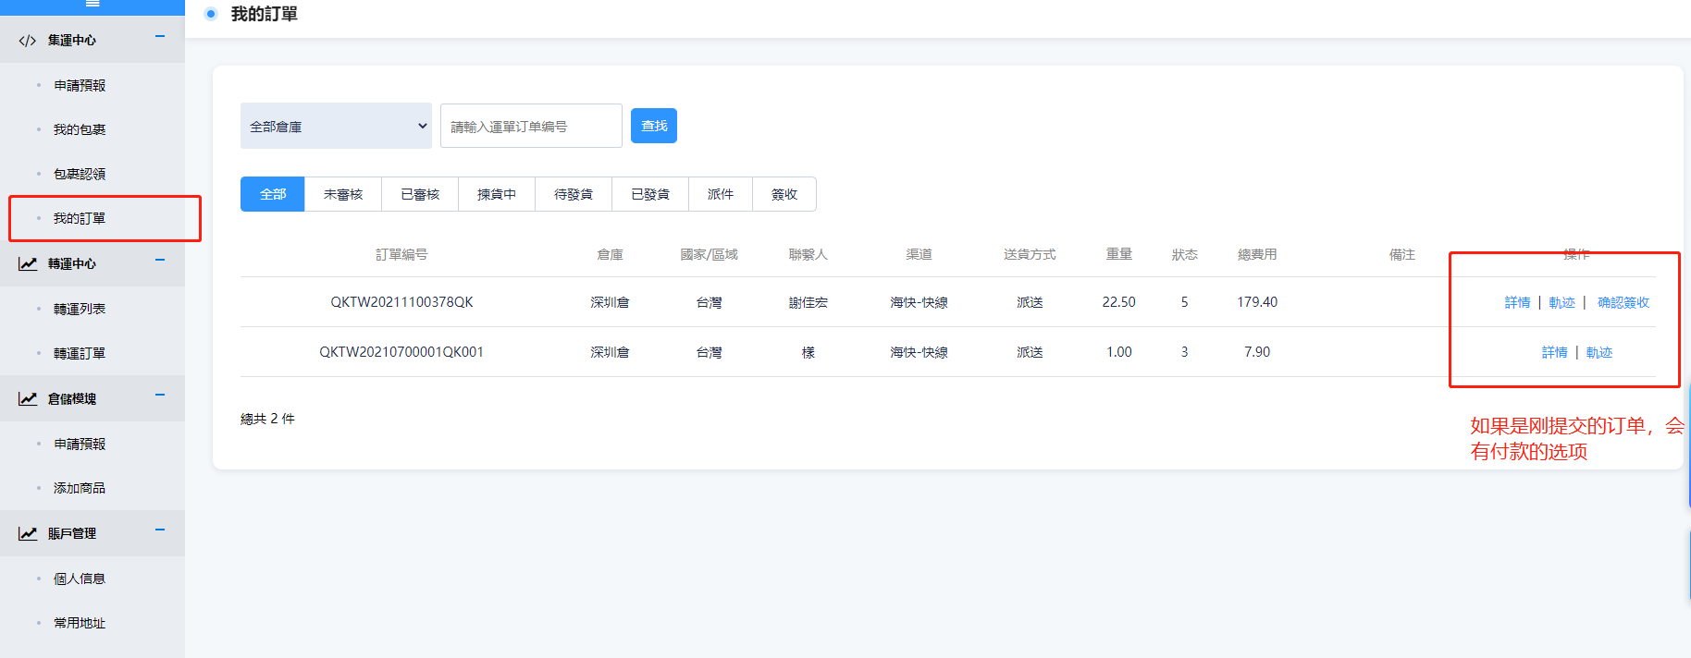
Task: Collapse the 賬戶管理 section using minus icon
Action: tap(160, 530)
